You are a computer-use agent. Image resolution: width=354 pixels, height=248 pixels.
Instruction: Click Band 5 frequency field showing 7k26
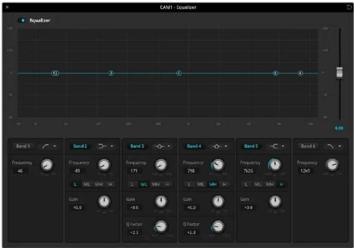pos(248,171)
